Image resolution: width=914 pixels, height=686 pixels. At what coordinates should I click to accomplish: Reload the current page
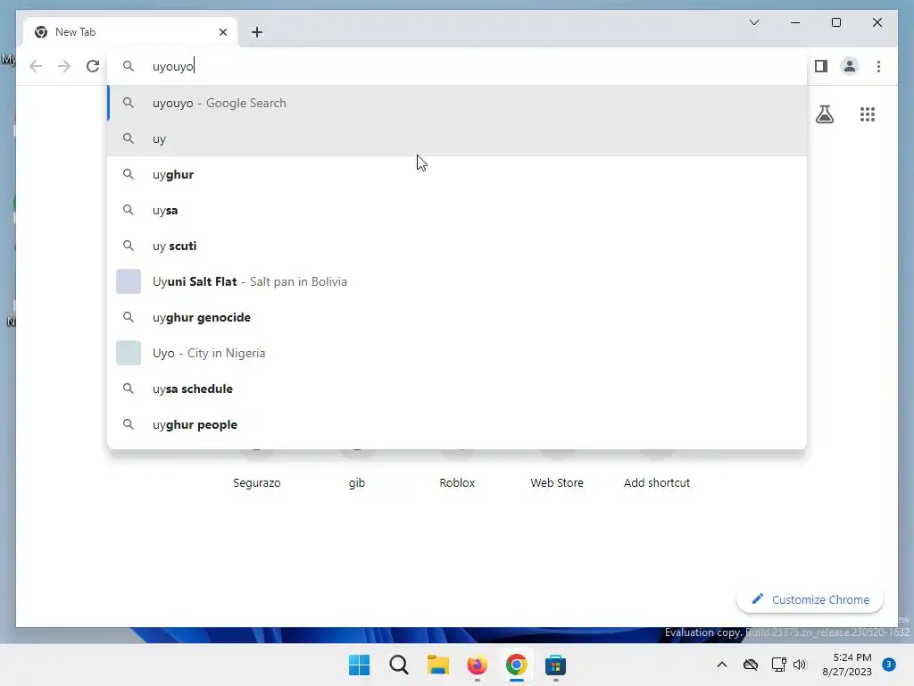(x=93, y=66)
